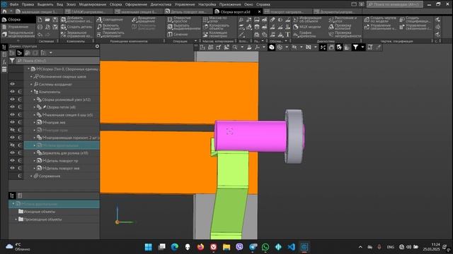
Task: Click the Совпадение mate button
Action: pos(110,20)
